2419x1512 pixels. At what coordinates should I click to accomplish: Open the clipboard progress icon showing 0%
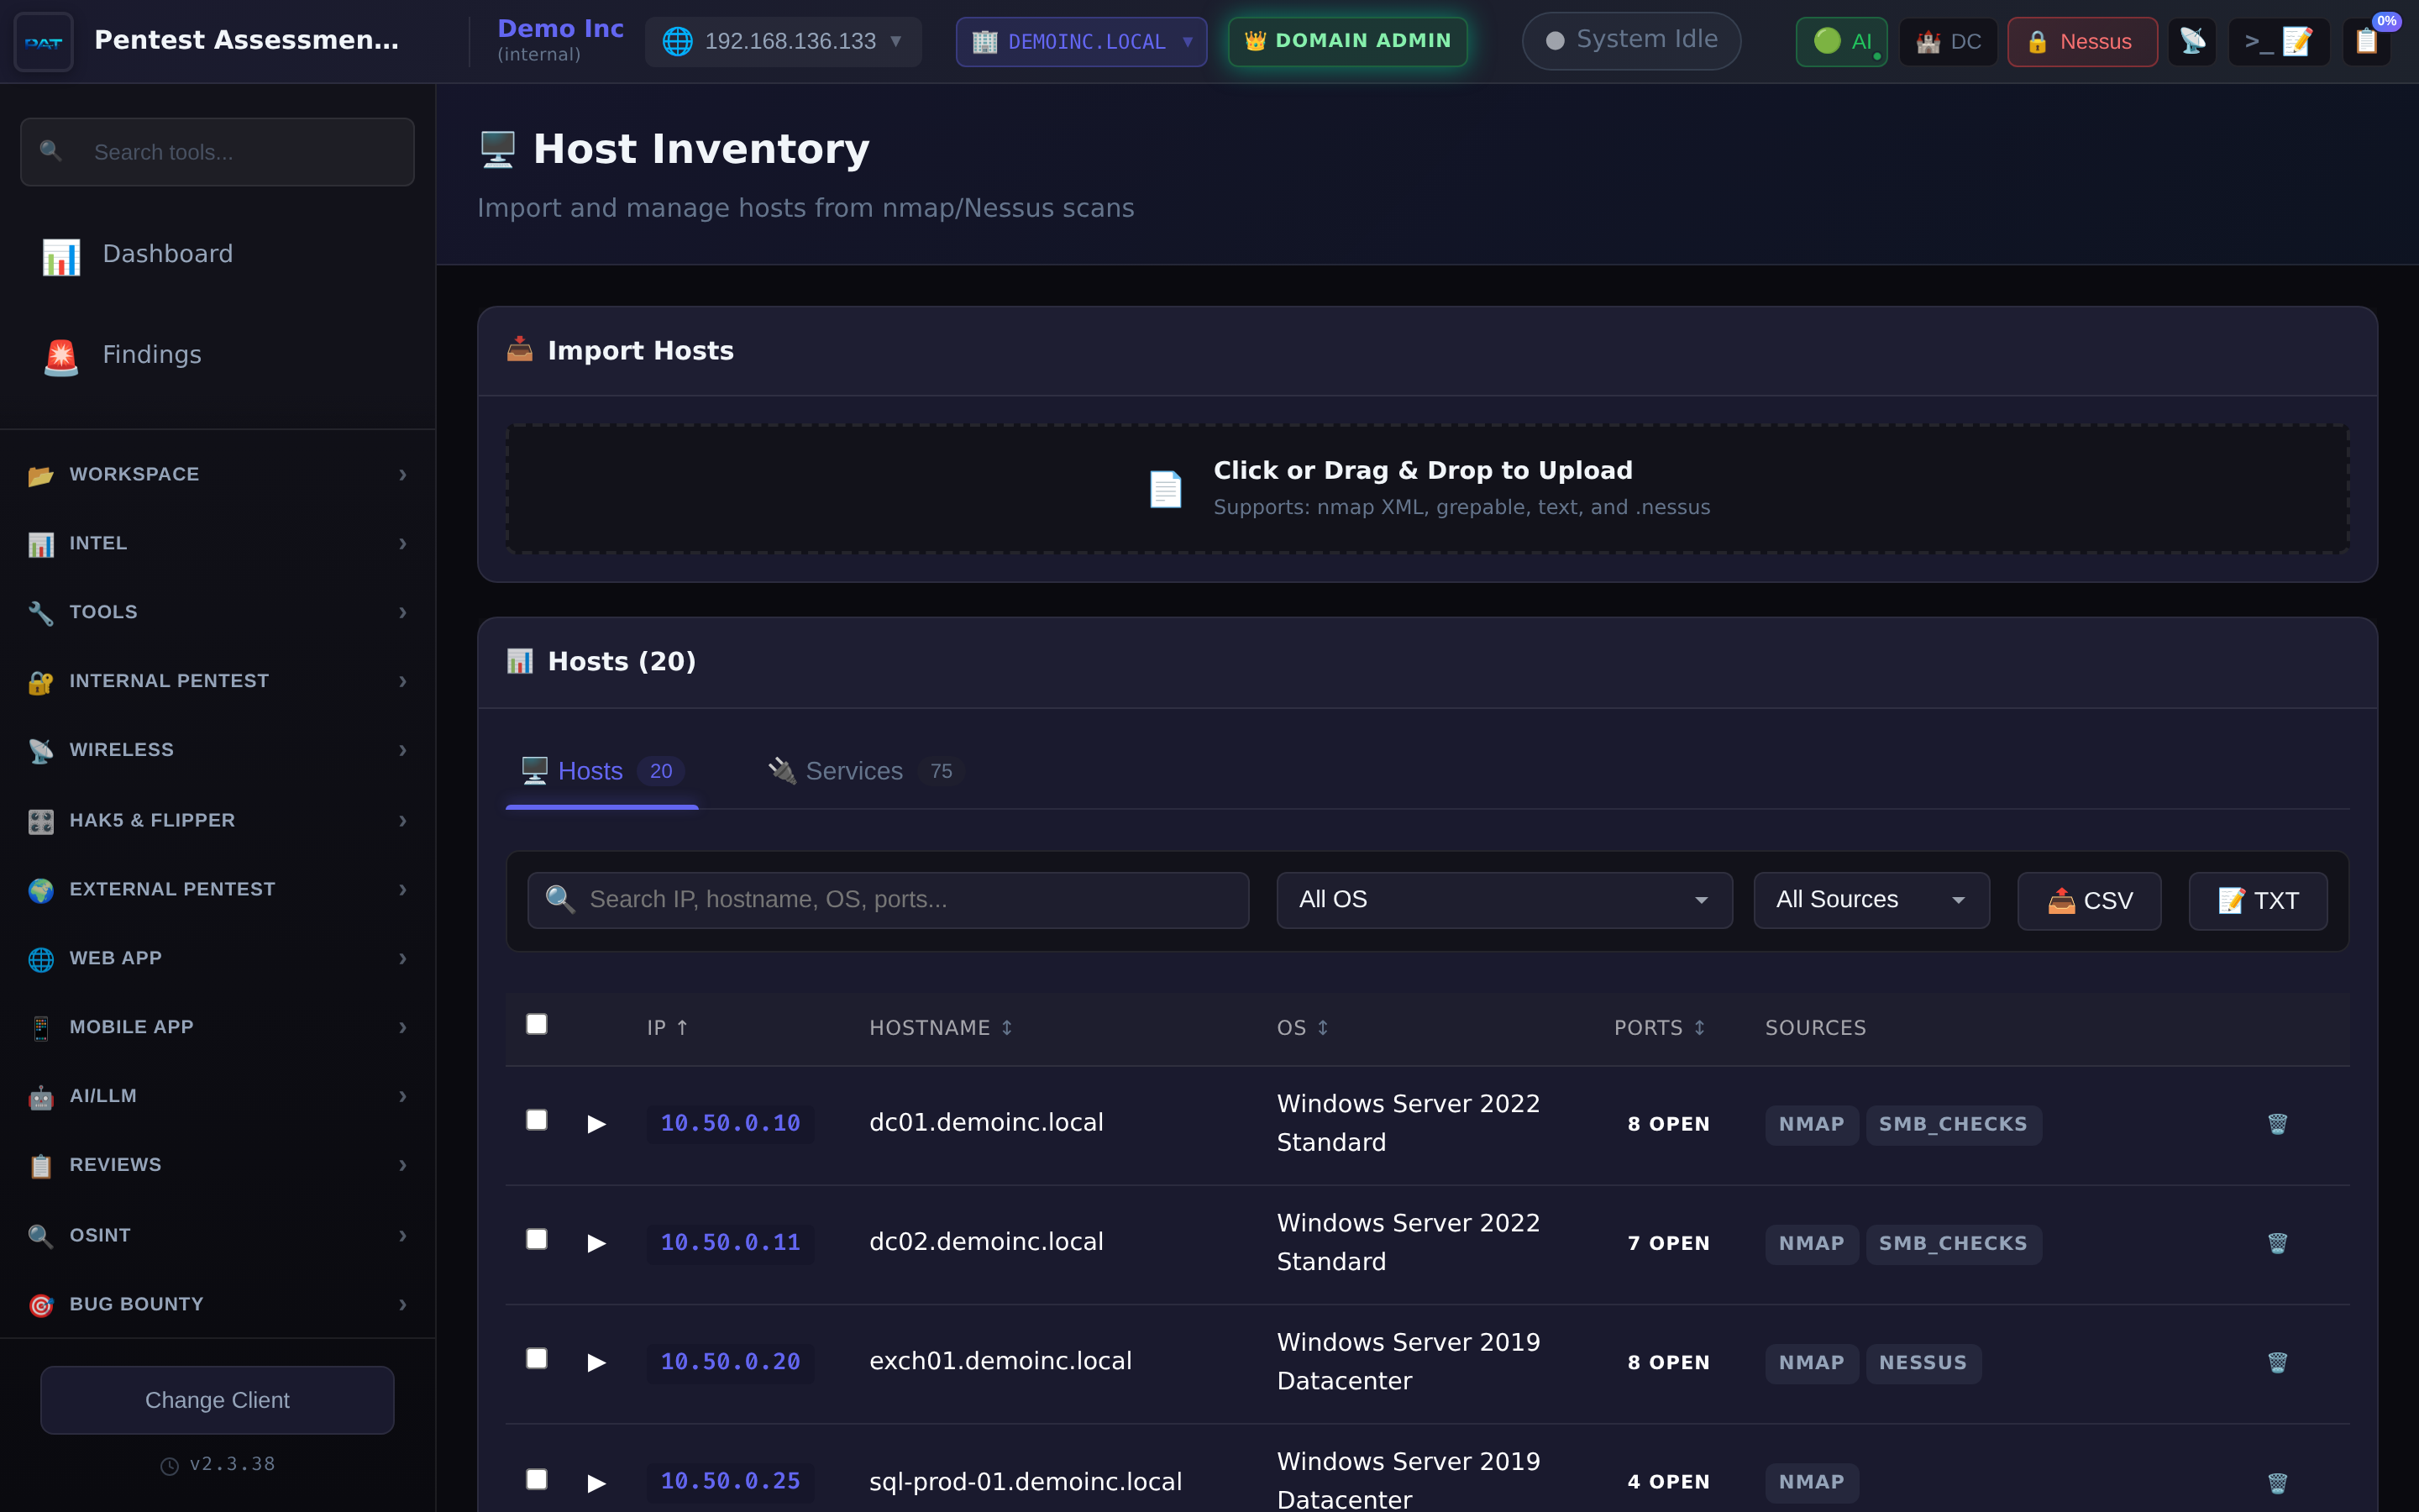[2368, 41]
